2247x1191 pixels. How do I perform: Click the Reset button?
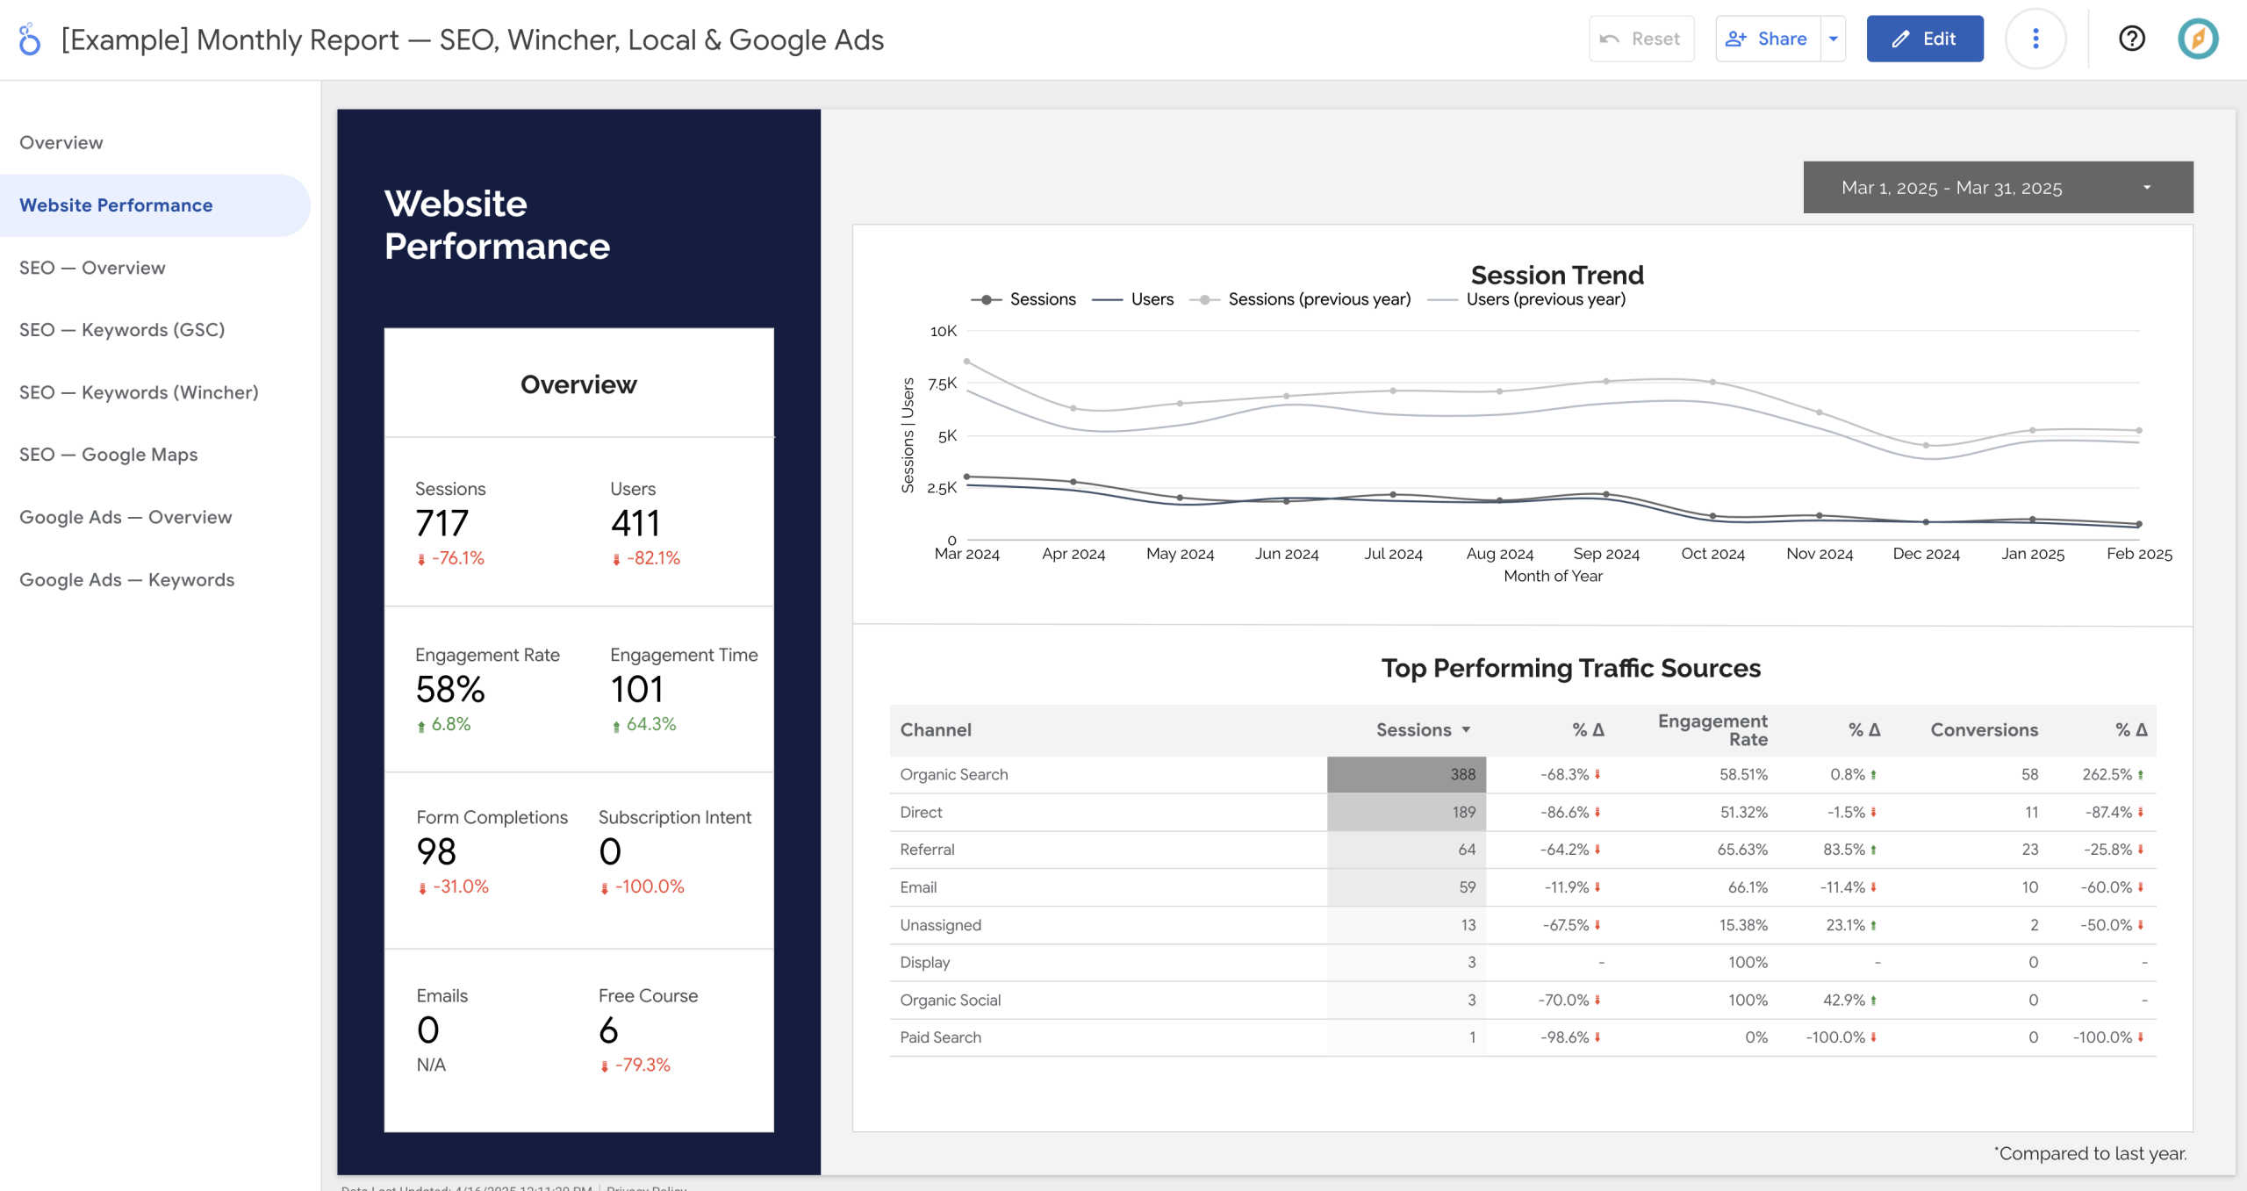[1642, 38]
